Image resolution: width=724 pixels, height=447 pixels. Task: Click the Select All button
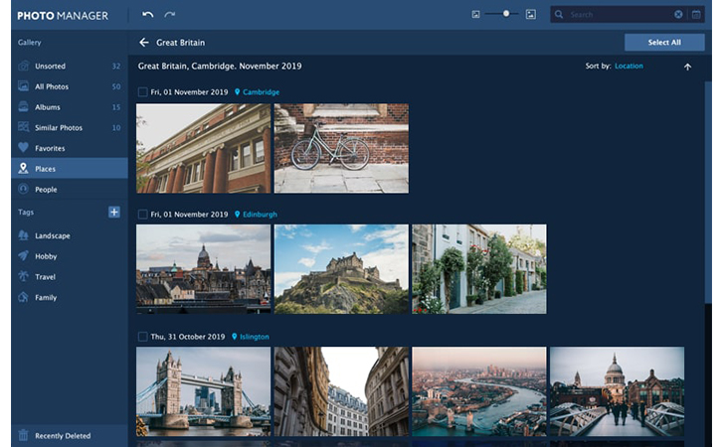[664, 43]
